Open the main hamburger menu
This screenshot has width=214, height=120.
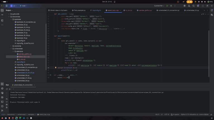7,6
